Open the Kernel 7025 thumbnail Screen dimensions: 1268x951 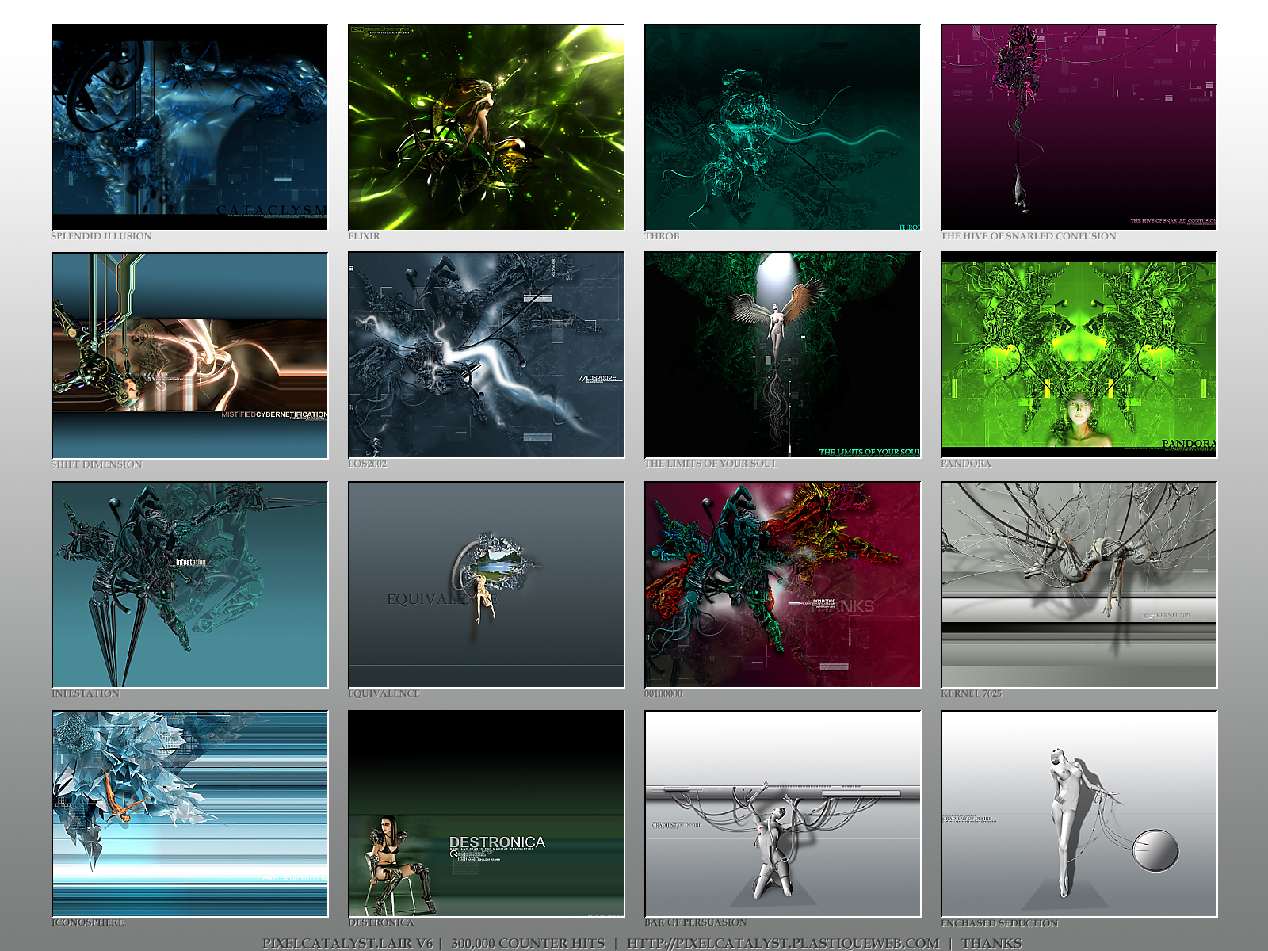1079,584
